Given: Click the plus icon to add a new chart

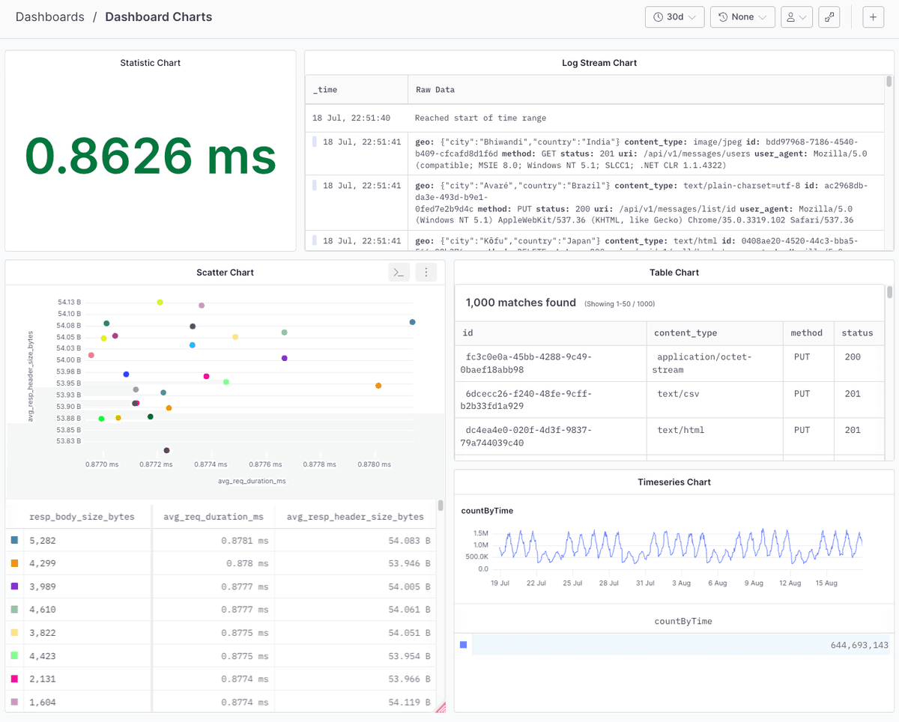Looking at the screenshot, I should pyautogui.click(x=873, y=16).
